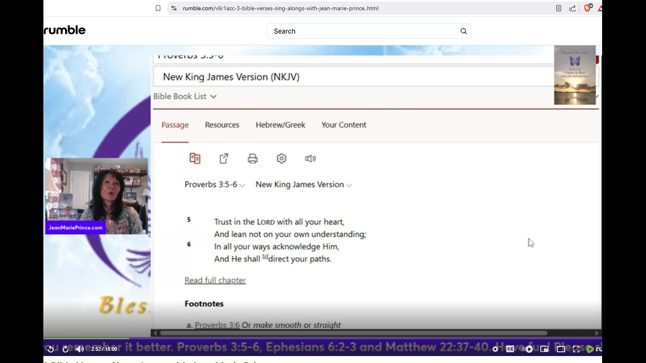
Task: Toggle closed captions with the CC button
Action: (510, 349)
